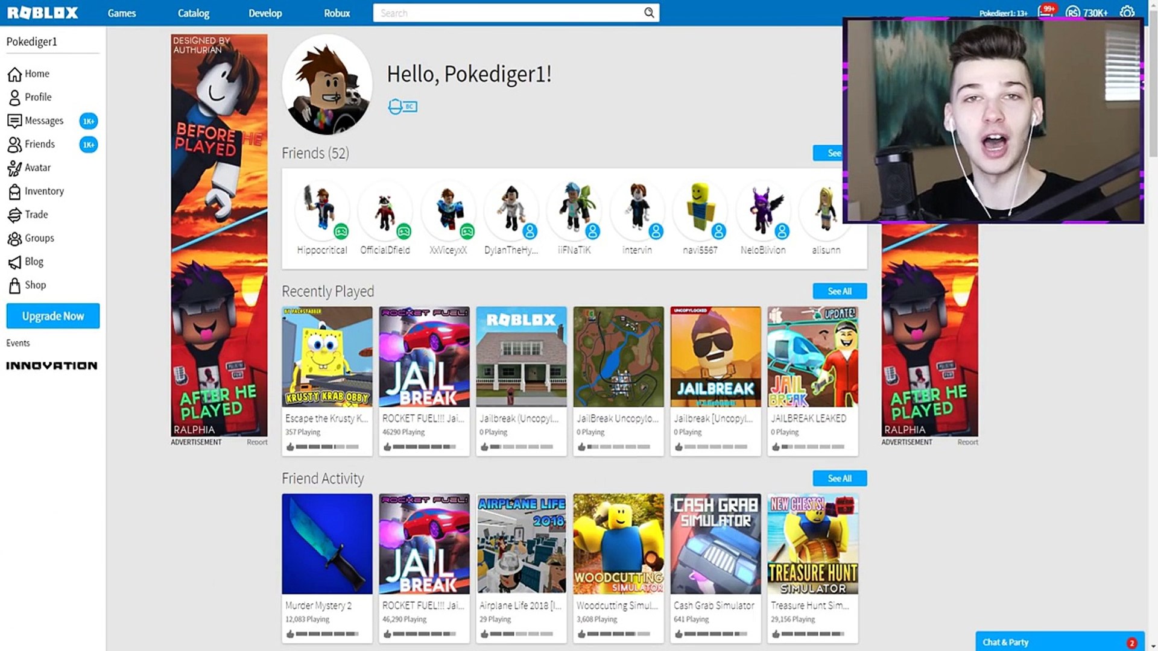Open the Shop bag icon

click(14, 285)
